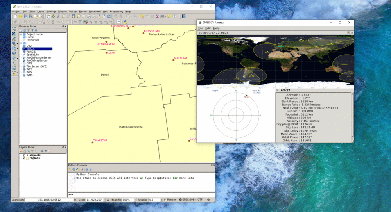Select ArcGisFeatureServer in the Browser Panel
The width and height of the screenshot is (391, 212).
(x=39, y=57)
